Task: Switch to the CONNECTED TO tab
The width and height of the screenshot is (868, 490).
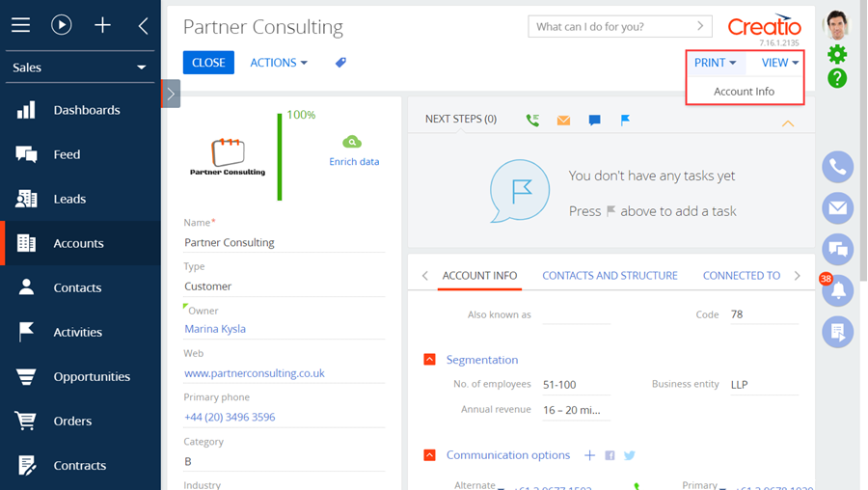Action: point(742,276)
